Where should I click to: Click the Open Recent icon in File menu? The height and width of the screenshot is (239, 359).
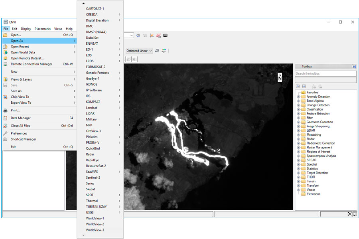5,47
